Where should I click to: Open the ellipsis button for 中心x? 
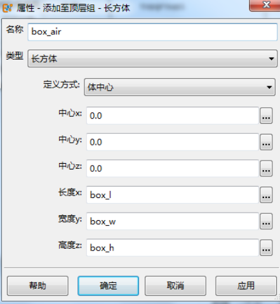[x=266, y=116]
